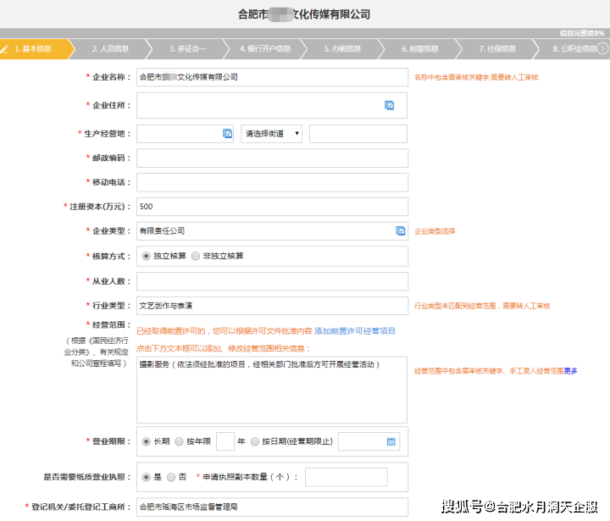Click the 点击下方文本框可以添加 hint text
The image size is (610, 521).
click(x=224, y=348)
